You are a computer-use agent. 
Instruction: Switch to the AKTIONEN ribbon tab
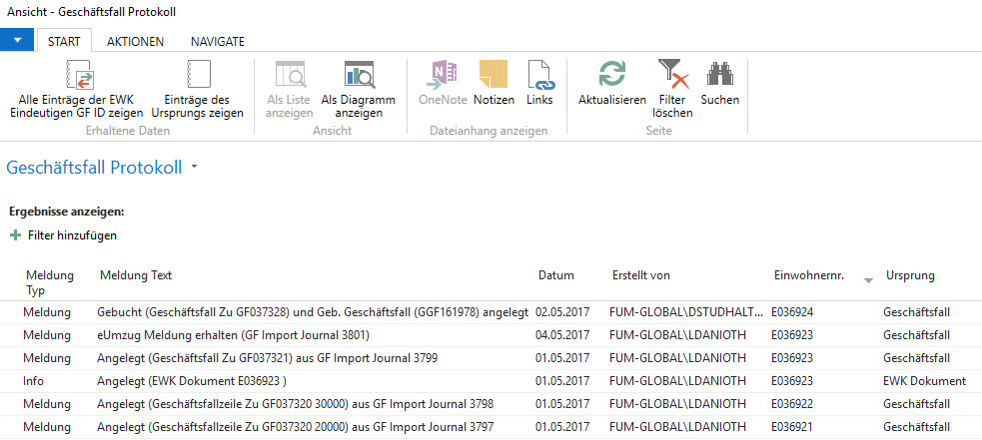(135, 41)
